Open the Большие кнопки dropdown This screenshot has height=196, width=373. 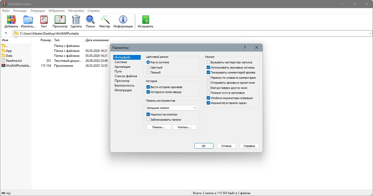172,108
